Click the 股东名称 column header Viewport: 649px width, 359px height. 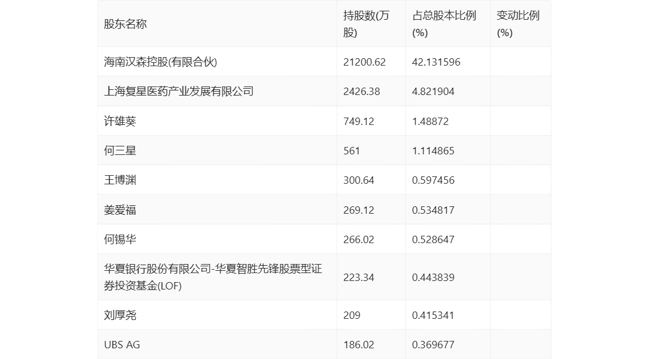pos(125,24)
